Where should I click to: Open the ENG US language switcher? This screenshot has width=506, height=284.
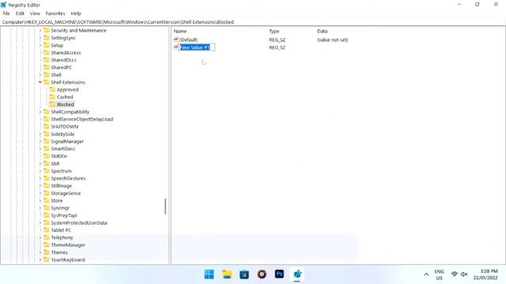[440, 275]
